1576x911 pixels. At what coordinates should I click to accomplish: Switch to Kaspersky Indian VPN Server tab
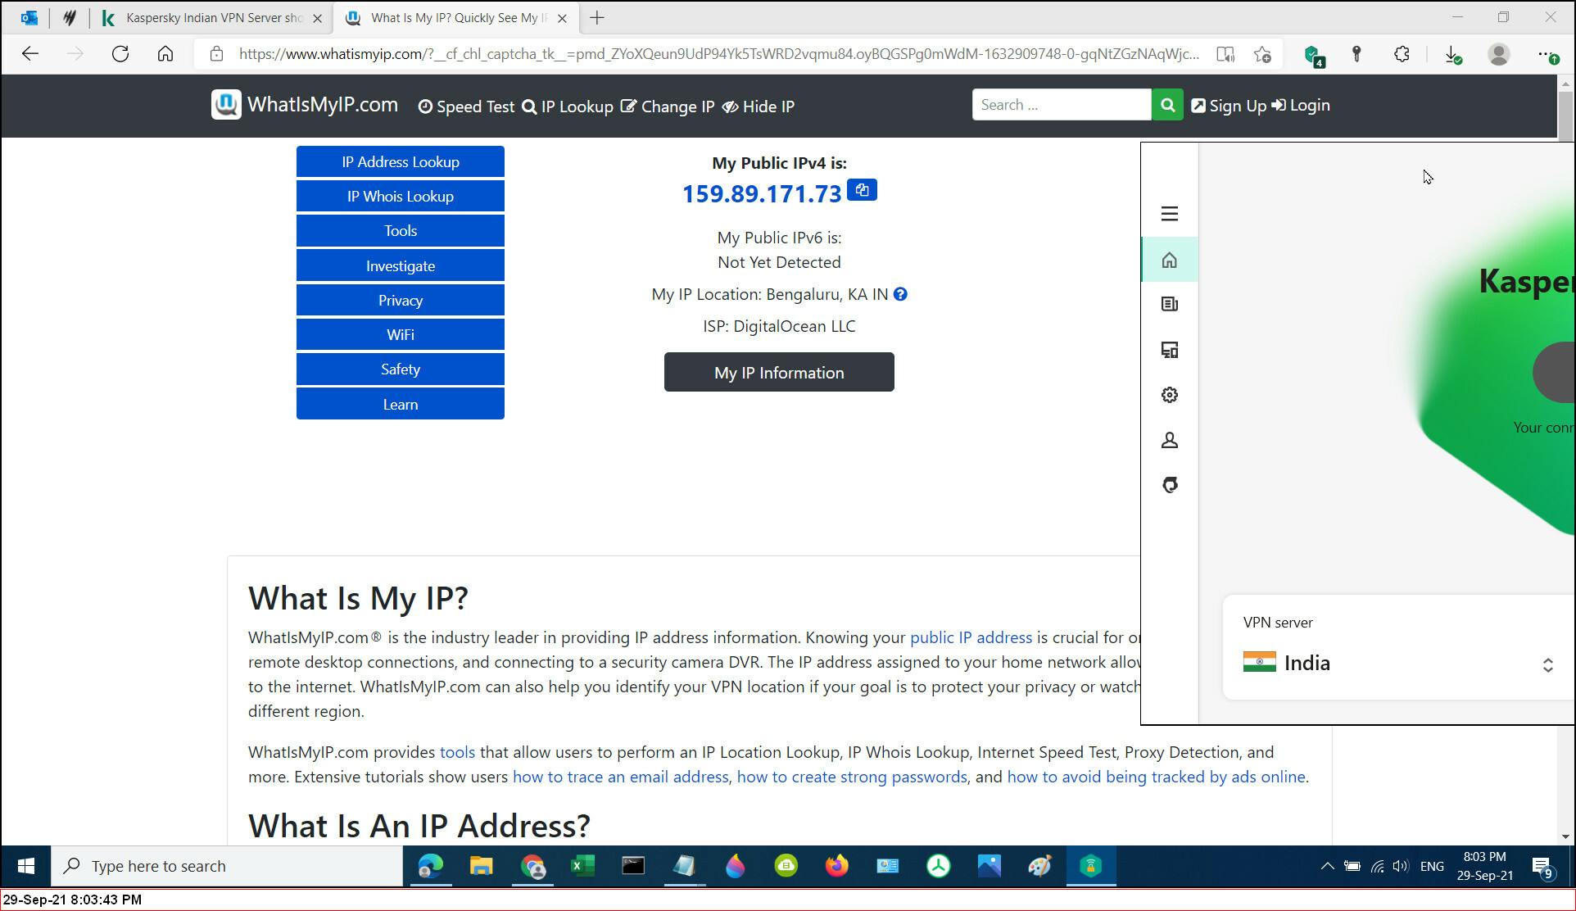[213, 18]
